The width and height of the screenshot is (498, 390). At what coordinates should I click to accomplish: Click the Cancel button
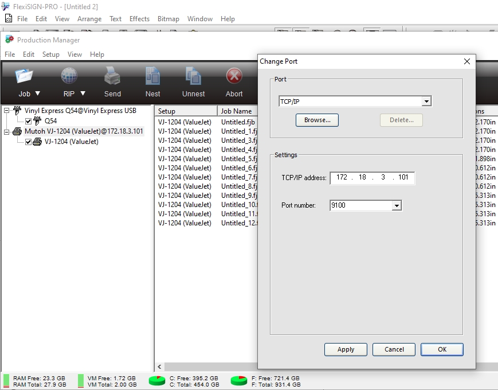(x=394, y=349)
